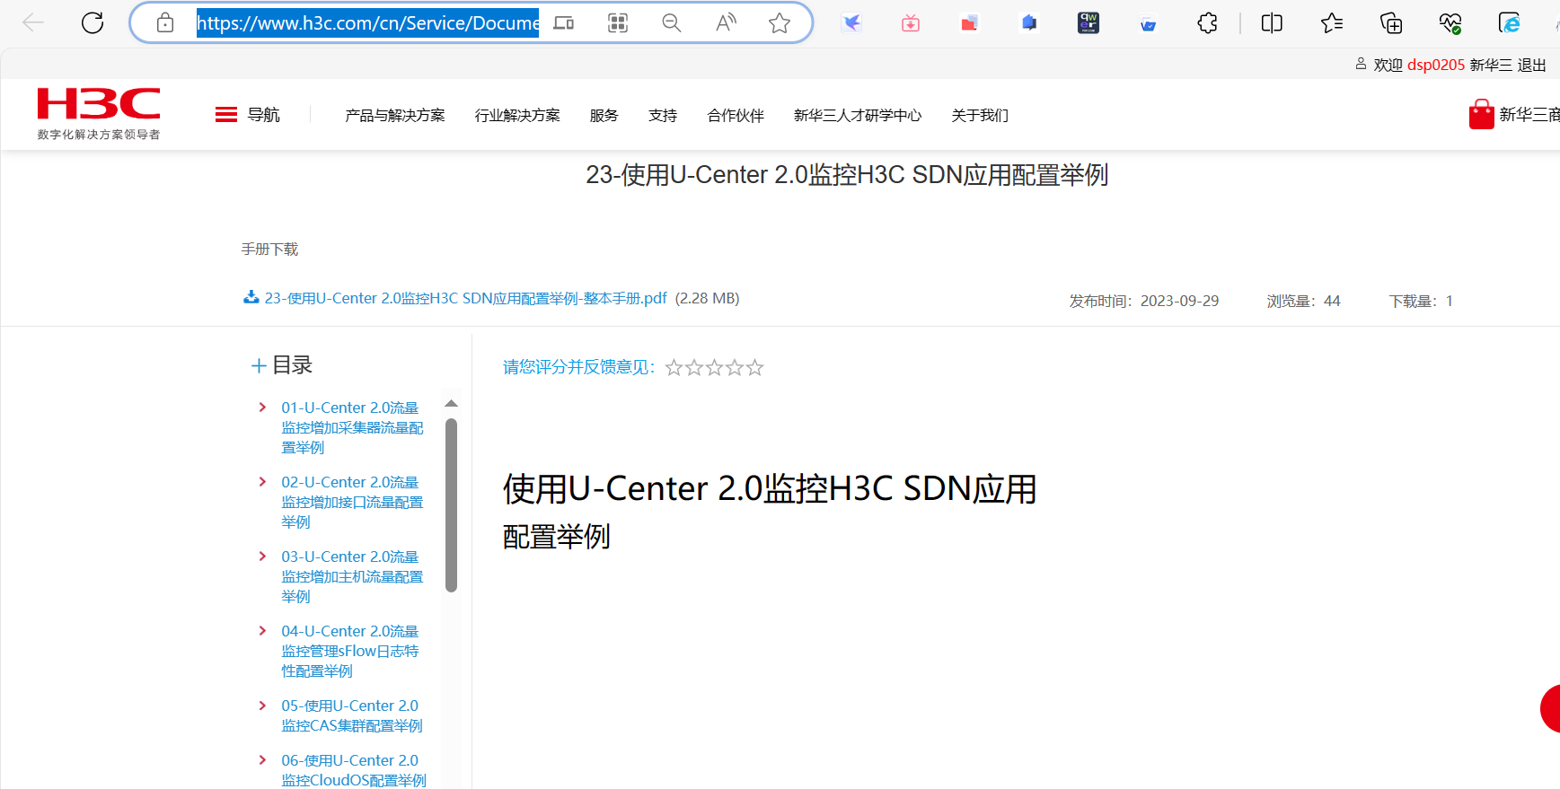Click the browser back arrow
Screen dimensions: 1560x789
coord(33,22)
